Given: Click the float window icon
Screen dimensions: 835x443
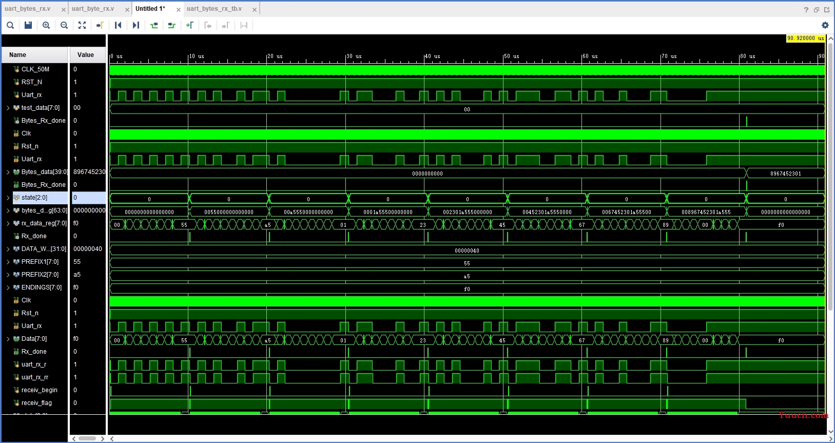Looking at the screenshot, I should pos(817,9).
